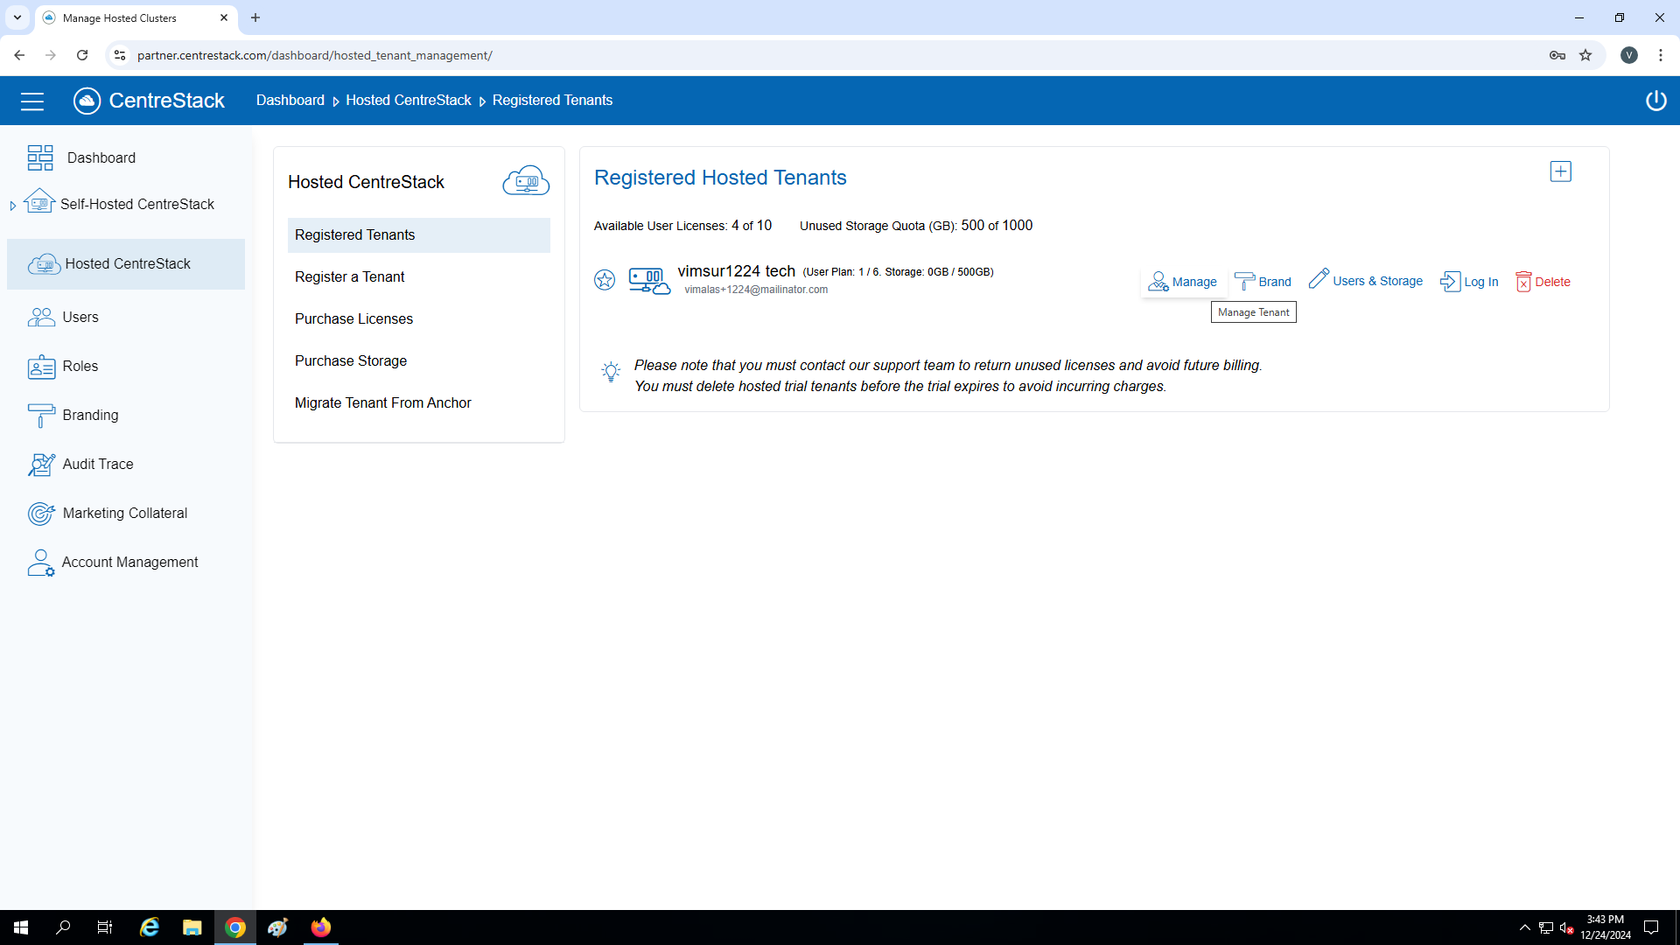Click the Users & Storage pencil icon

point(1319,278)
